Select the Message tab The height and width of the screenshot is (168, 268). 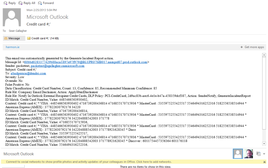coord(14,38)
